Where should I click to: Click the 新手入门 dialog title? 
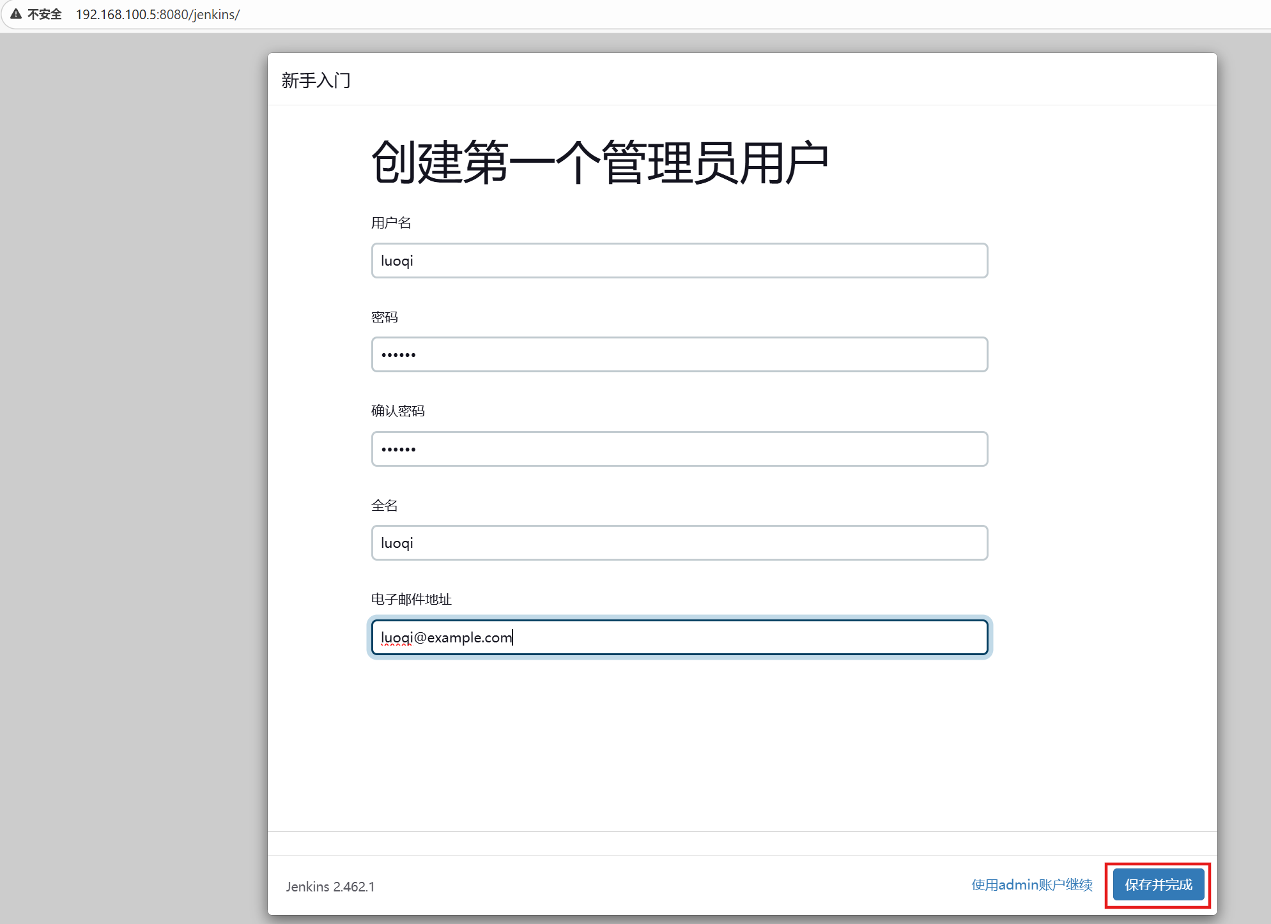(316, 80)
